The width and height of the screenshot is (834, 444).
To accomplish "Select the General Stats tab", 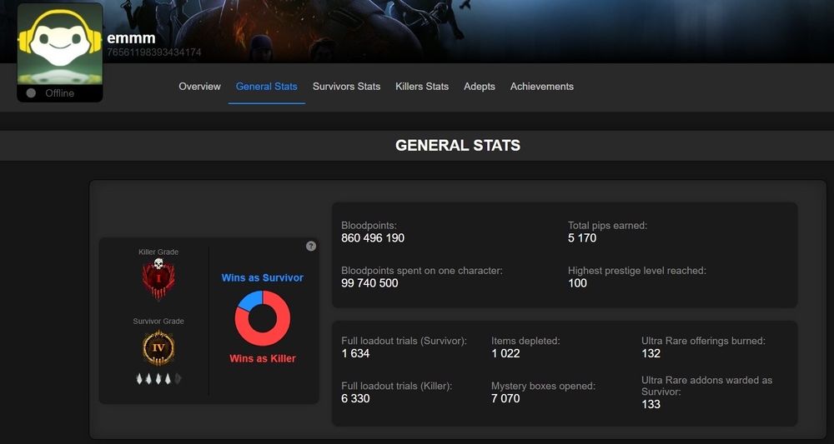I will (267, 87).
